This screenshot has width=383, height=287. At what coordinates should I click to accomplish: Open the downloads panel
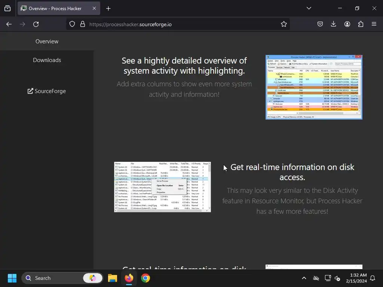(333, 24)
